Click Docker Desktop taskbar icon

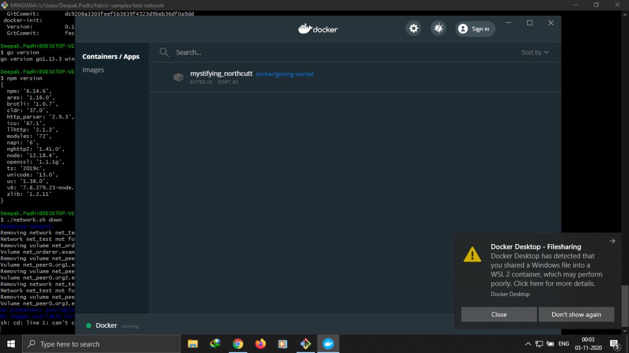click(x=328, y=344)
